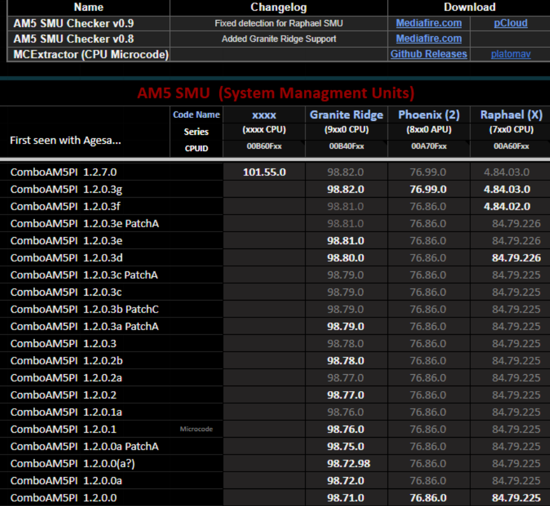The height and width of the screenshot is (506, 550).
Task: Click the MCExtractor (CPU Microcode) name cell
Action: coord(91,54)
